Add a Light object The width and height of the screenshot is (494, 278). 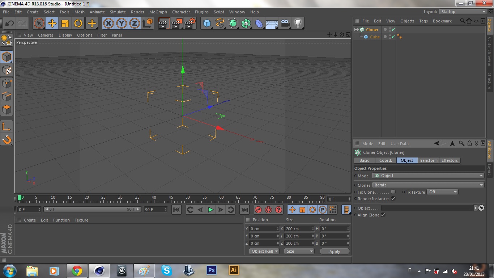[298, 24]
